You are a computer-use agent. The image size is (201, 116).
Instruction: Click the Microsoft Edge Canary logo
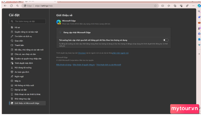click(x=59, y=22)
